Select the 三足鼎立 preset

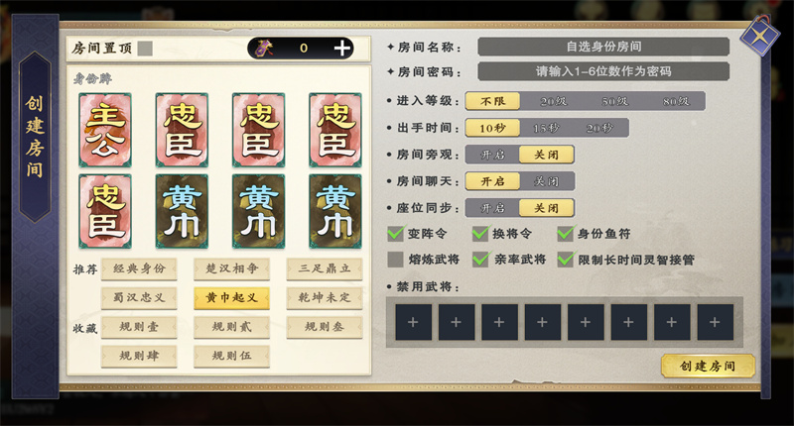click(325, 268)
